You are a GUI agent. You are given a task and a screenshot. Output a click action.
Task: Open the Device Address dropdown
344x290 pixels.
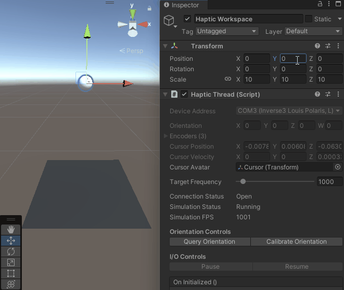(x=289, y=111)
